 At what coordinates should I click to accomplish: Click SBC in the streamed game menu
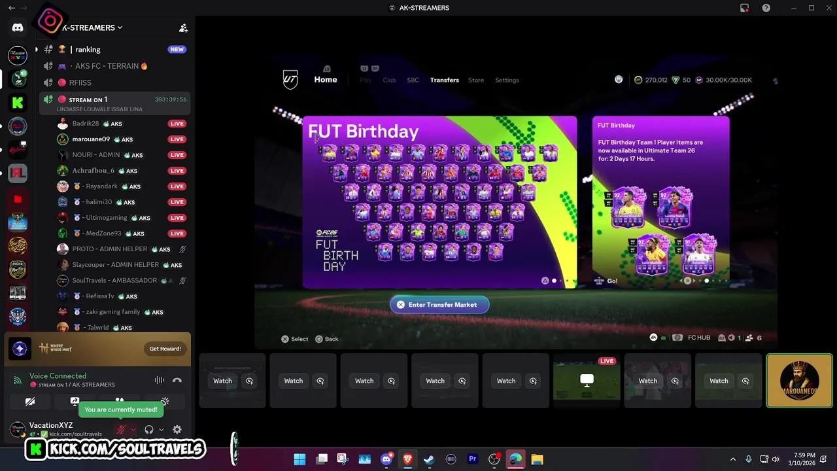(x=413, y=80)
